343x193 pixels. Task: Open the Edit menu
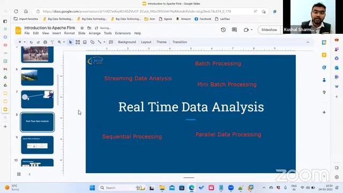point(36,33)
